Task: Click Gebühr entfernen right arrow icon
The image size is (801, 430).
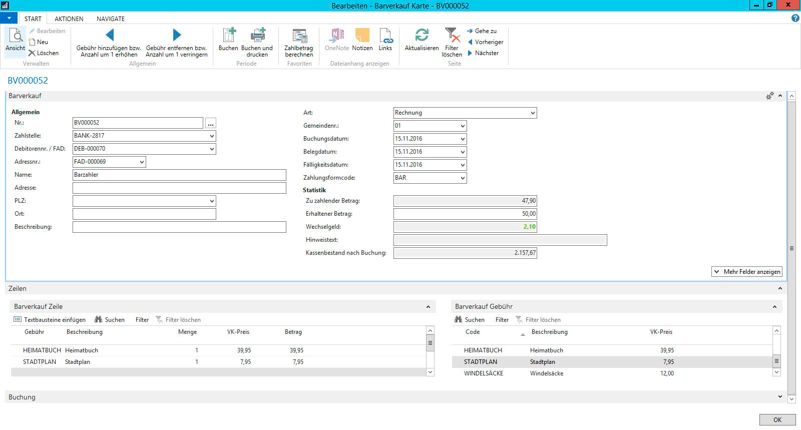Action: [x=176, y=35]
